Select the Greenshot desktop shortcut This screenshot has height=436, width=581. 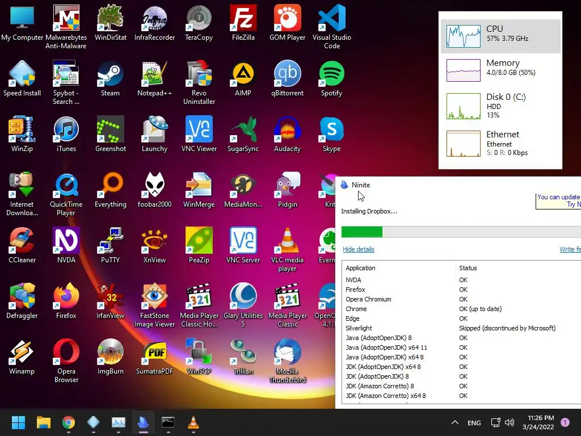point(111,133)
